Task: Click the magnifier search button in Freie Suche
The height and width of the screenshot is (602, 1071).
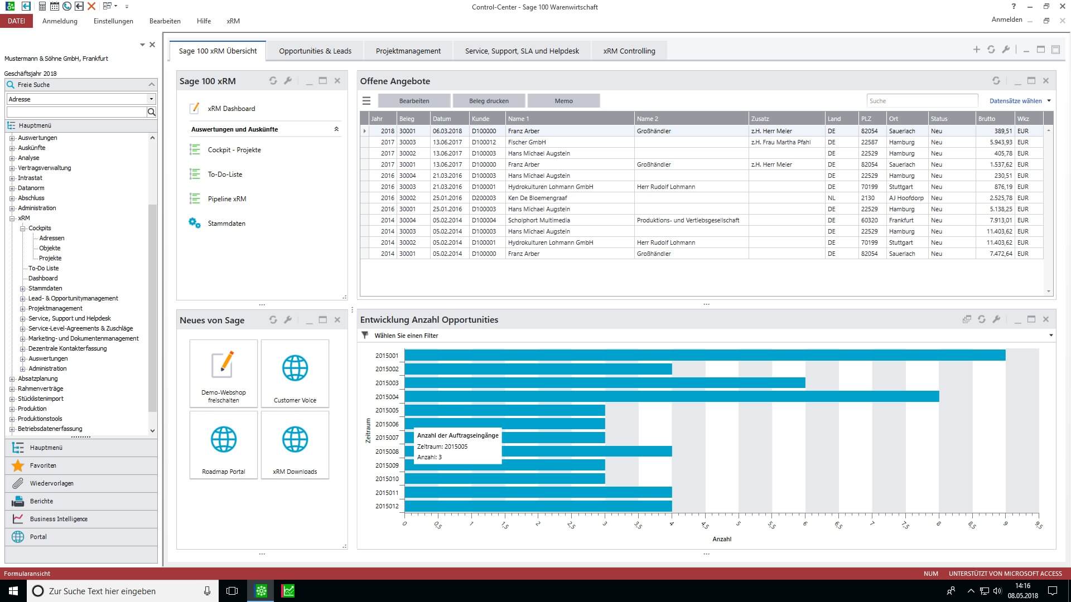Action: coord(151,112)
